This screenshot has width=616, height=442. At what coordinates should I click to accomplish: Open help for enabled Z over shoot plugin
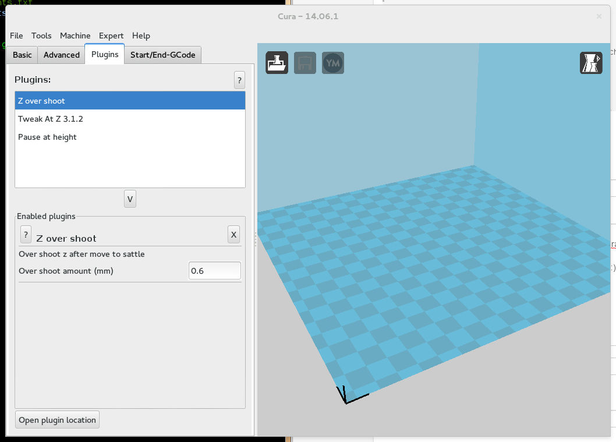(26, 235)
